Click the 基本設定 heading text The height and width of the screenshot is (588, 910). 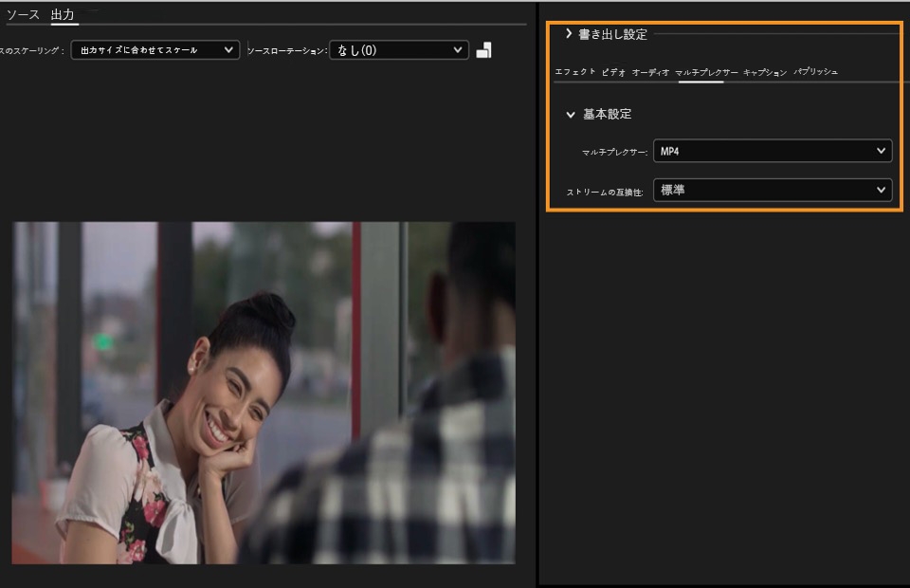tap(607, 114)
